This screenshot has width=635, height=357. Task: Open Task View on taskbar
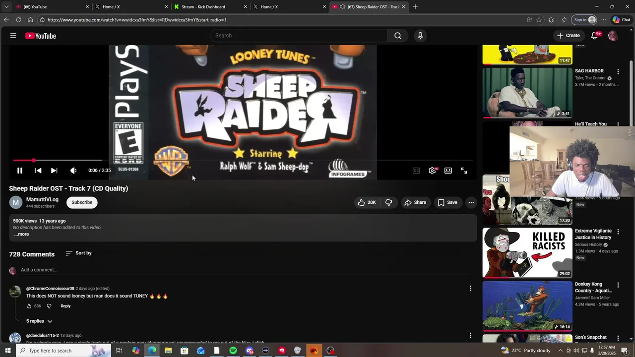click(119, 351)
